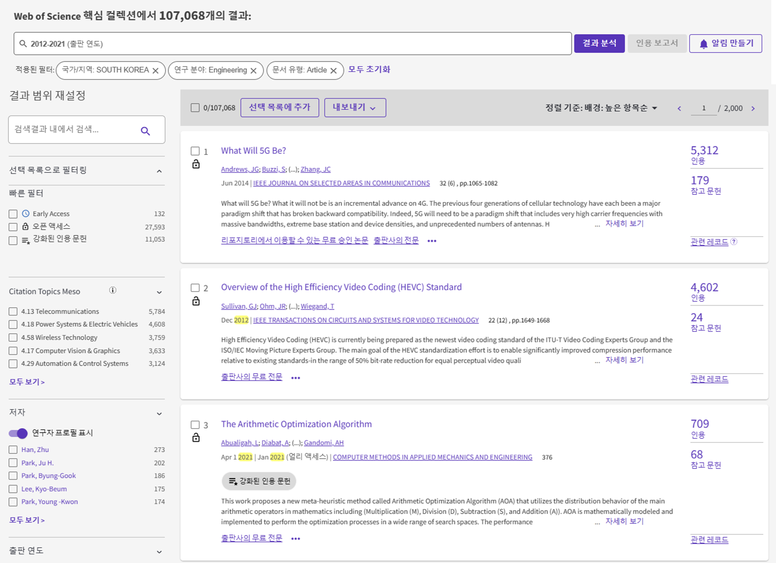This screenshot has height=563, width=776.
Task: Click 알림 만들기 button
Action: (725, 43)
